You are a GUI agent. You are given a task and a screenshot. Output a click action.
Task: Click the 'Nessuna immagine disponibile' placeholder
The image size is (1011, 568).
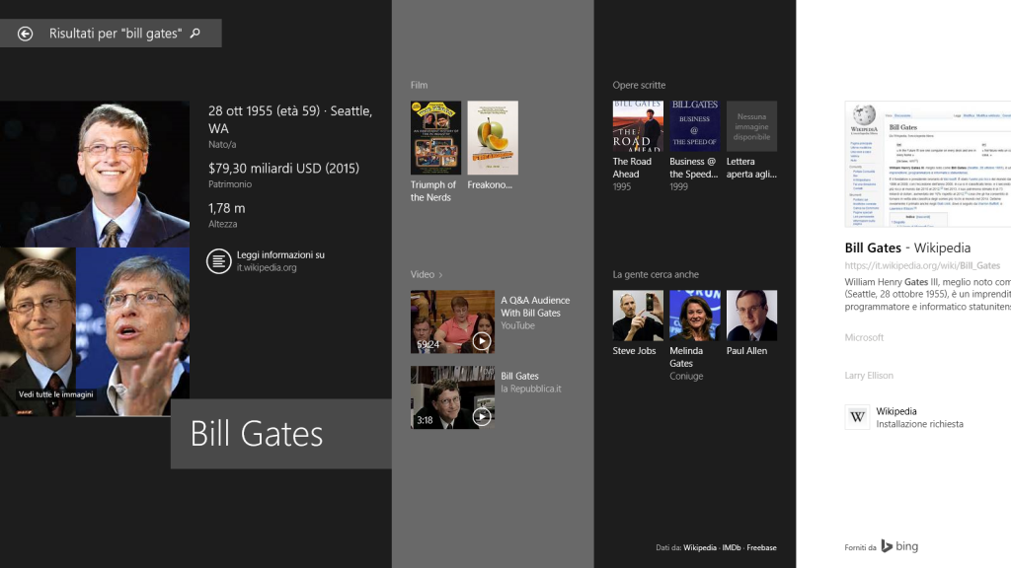(x=751, y=126)
